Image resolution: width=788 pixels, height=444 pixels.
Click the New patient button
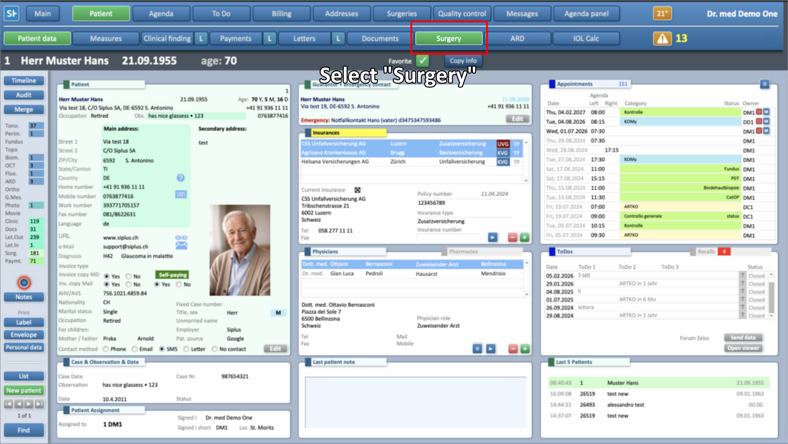24,390
